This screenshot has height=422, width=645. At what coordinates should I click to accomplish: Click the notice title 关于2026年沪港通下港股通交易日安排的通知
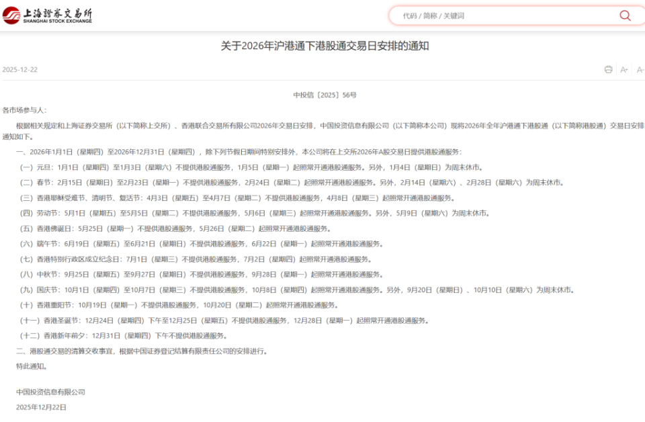[x=322, y=48]
